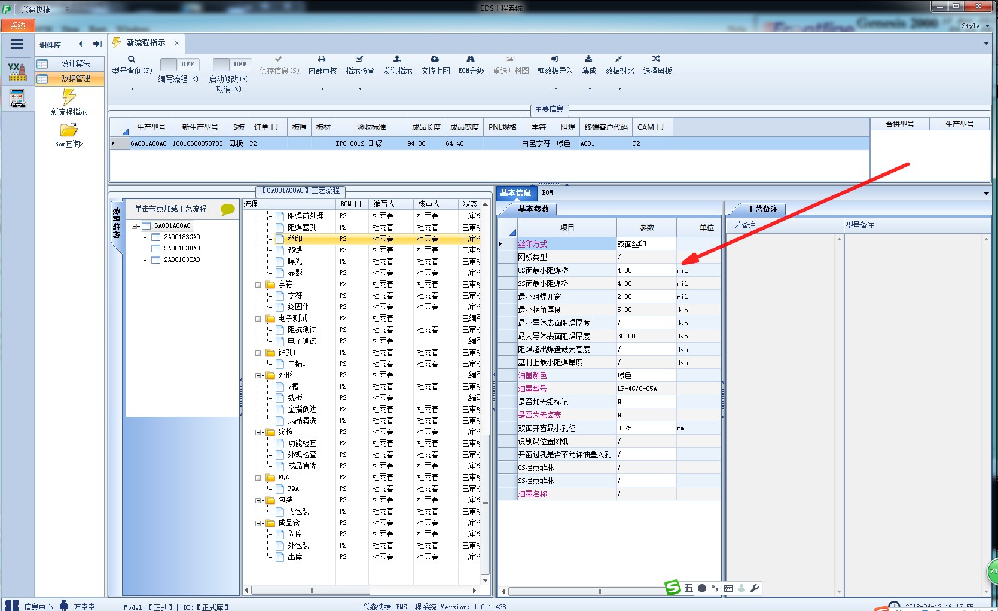Image resolution: width=998 pixels, height=611 pixels.
Task: Click the 发送指示 upload icon
Action: pos(397,59)
